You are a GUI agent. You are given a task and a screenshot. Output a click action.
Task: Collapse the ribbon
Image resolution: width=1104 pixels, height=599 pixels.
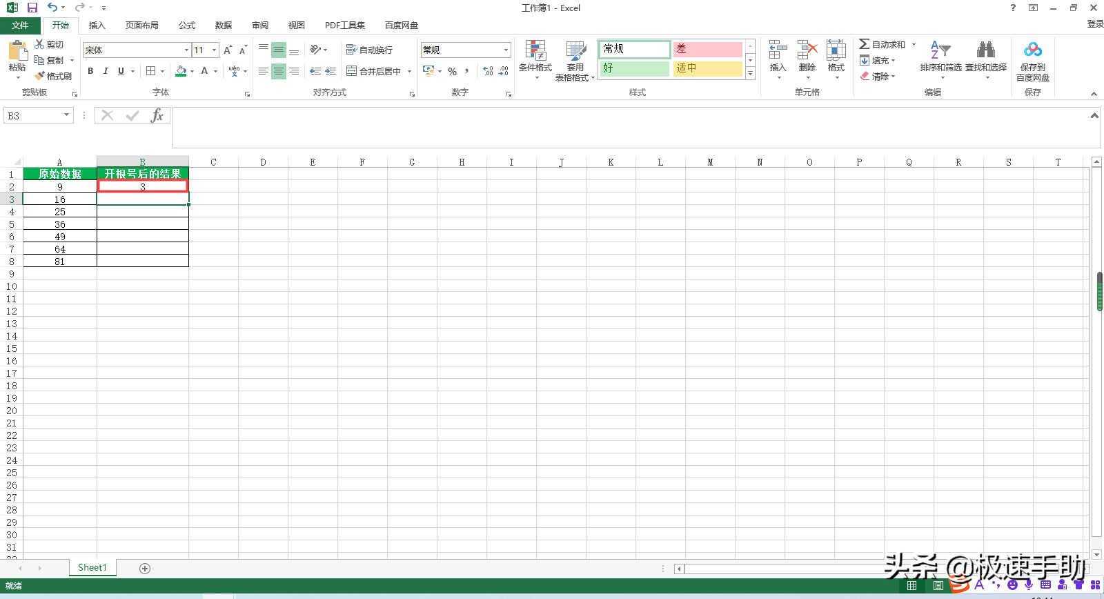click(1094, 94)
